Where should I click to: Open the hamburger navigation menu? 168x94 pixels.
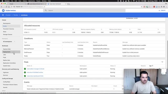tap(3, 15)
